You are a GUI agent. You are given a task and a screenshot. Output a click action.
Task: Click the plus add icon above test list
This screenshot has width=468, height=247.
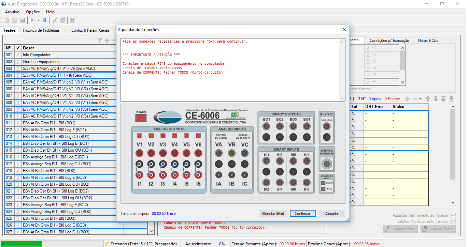(x=107, y=40)
